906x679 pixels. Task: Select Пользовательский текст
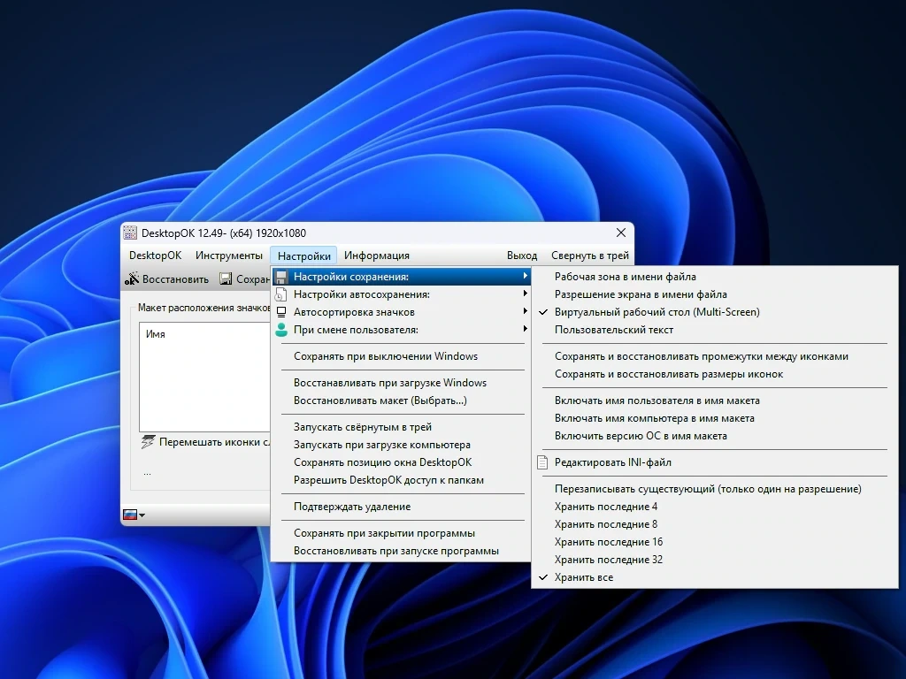(x=715, y=330)
